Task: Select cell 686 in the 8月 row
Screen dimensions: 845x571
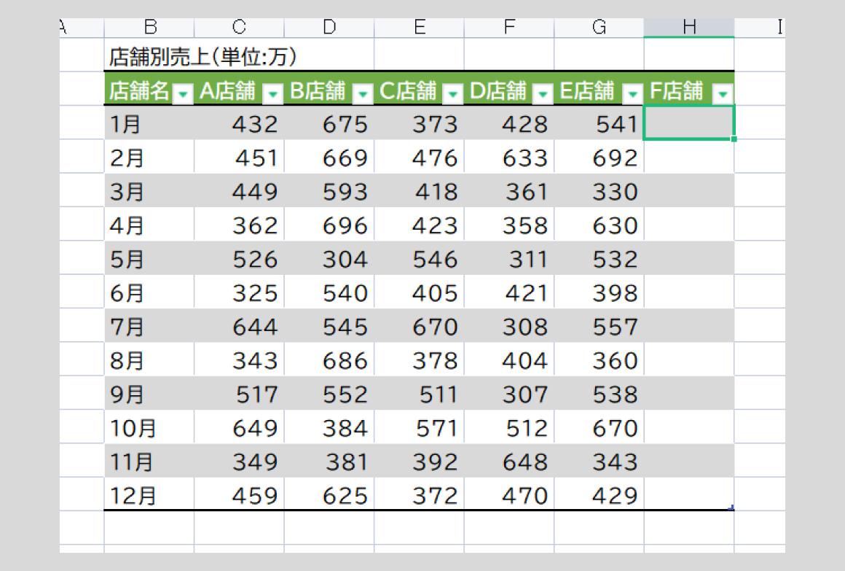Action: [329, 360]
